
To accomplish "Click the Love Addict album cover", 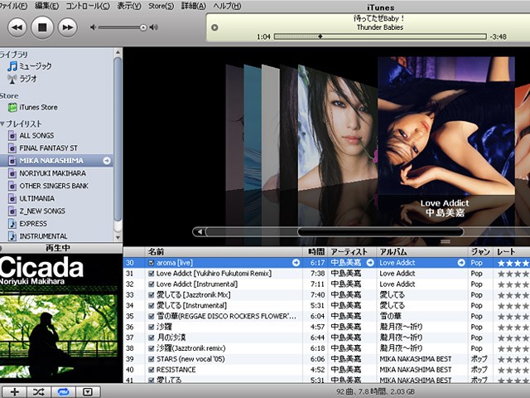I will coord(446,126).
